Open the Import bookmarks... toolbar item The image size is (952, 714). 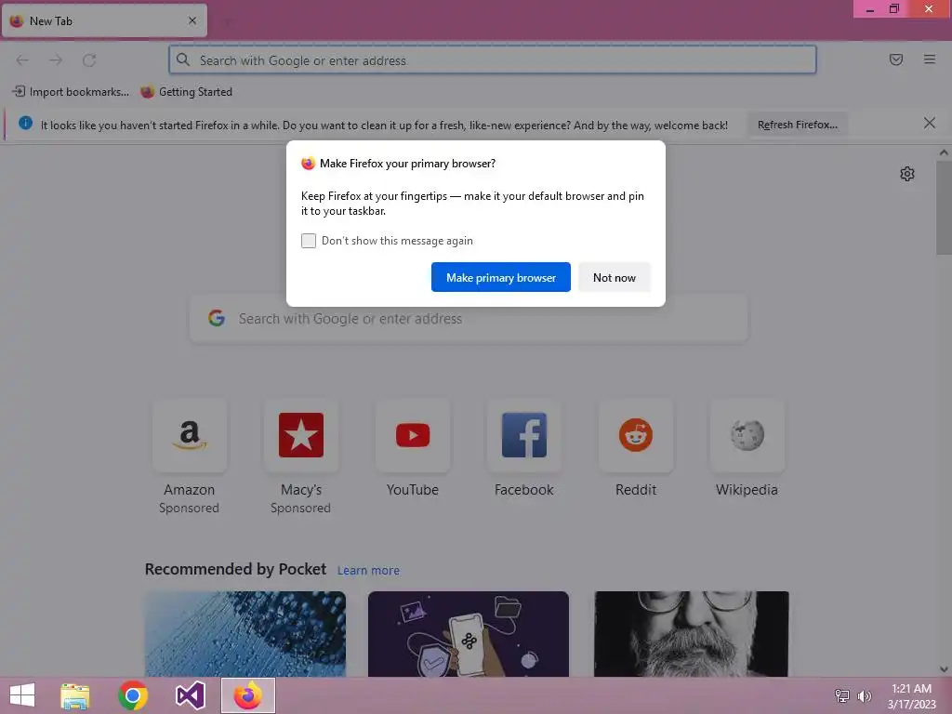coord(71,92)
